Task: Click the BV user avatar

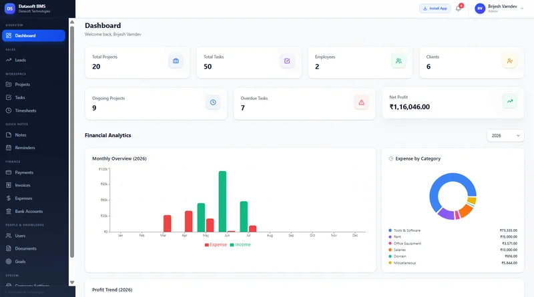Action: 480,9
